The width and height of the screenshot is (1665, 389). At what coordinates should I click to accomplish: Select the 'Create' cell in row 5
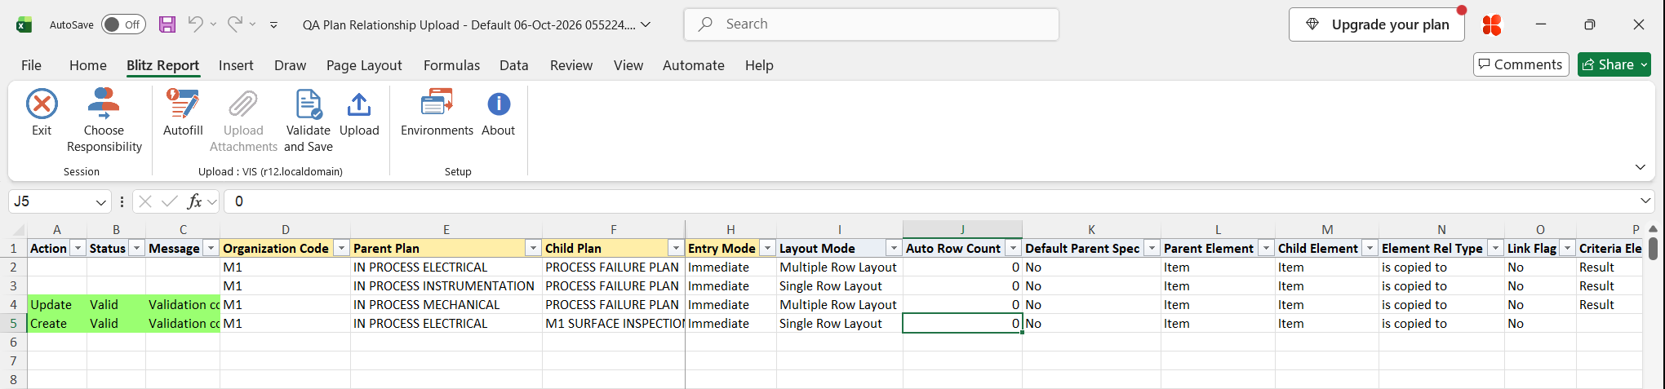[57, 324]
